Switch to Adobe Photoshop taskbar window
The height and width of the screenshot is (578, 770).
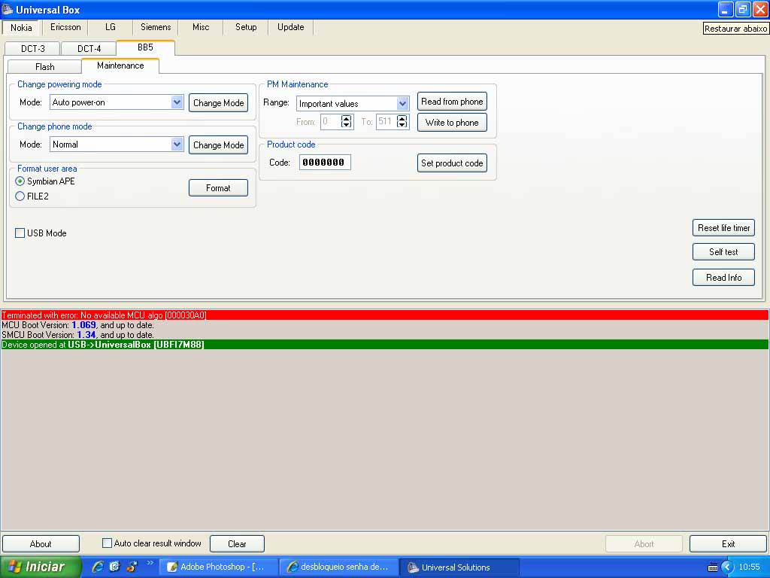(220, 567)
